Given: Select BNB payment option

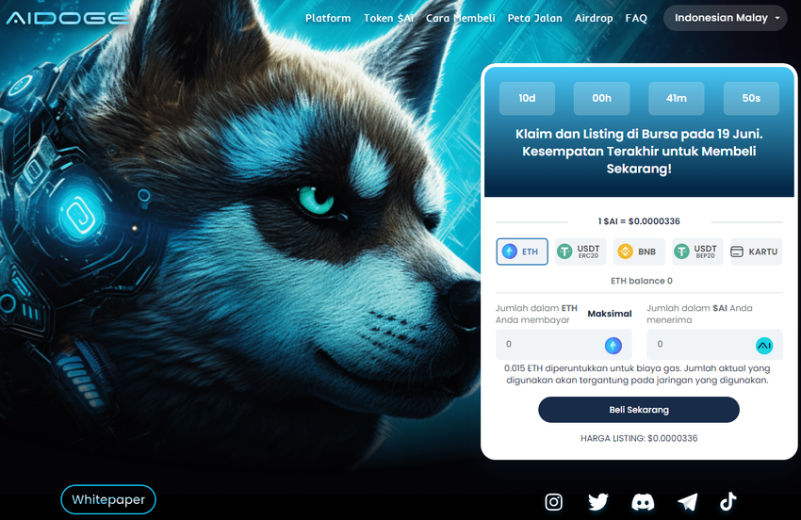Looking at the screenshot, I should (x=639, y=252).
